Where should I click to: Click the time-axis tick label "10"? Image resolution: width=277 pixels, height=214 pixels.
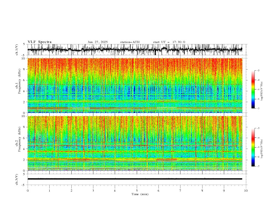tap(246, 191)
